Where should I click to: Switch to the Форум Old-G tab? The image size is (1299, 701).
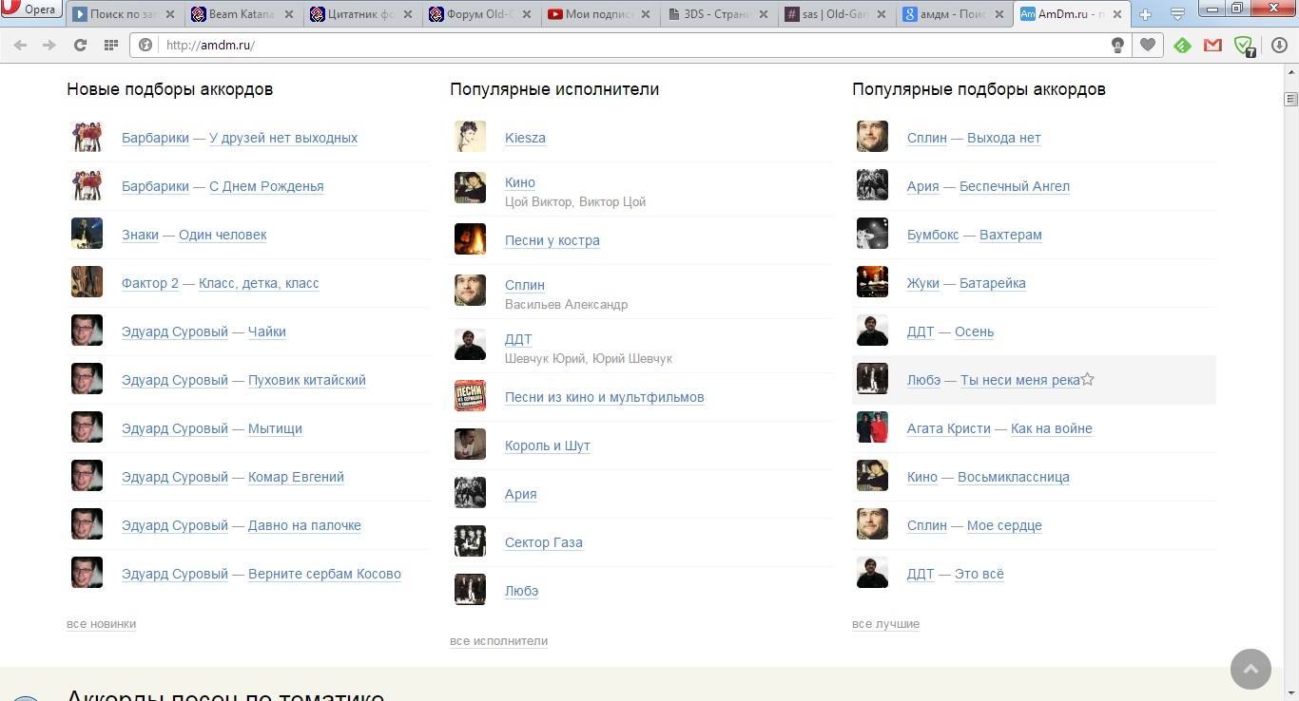[482, 14]
